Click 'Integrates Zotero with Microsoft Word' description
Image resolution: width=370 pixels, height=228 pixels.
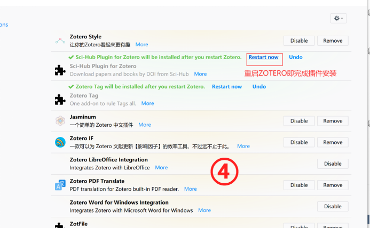131,210
